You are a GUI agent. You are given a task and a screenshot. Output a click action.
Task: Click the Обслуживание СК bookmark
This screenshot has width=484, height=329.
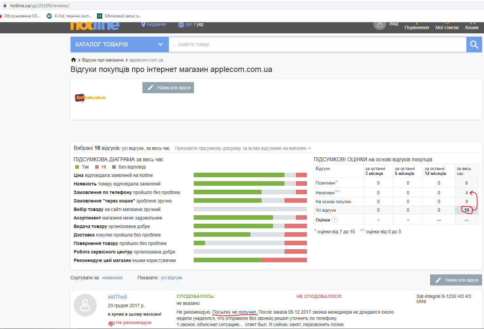[x=20, y=16]
